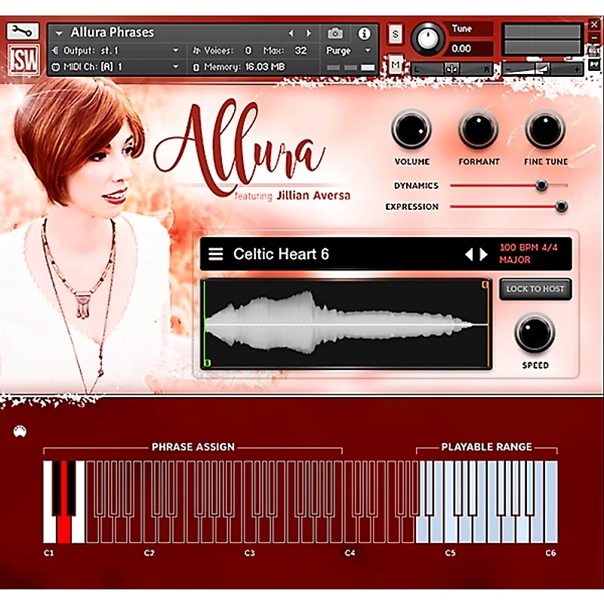Play the black D#1 phrase key

pos(71,487)
